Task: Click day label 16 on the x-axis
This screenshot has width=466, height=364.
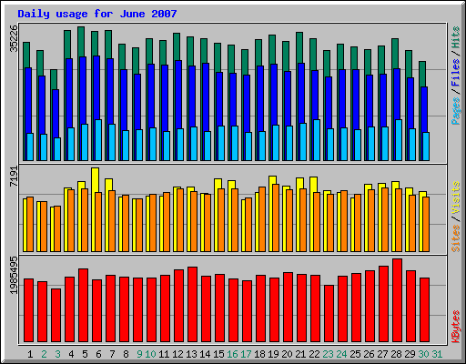Action: [x=232, y=354]
